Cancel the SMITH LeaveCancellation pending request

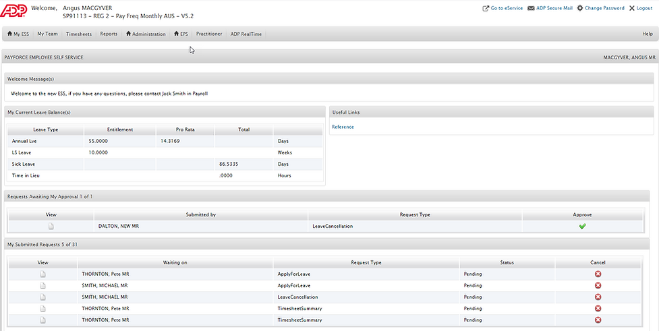[598, 297]
